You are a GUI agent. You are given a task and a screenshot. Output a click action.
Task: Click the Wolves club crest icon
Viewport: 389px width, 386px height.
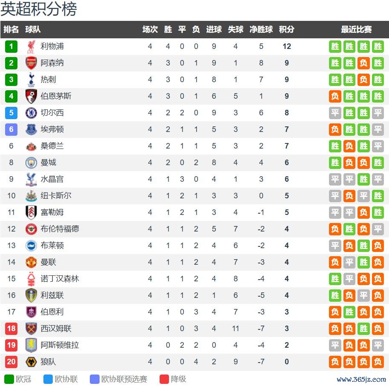[x=31, y=362]
